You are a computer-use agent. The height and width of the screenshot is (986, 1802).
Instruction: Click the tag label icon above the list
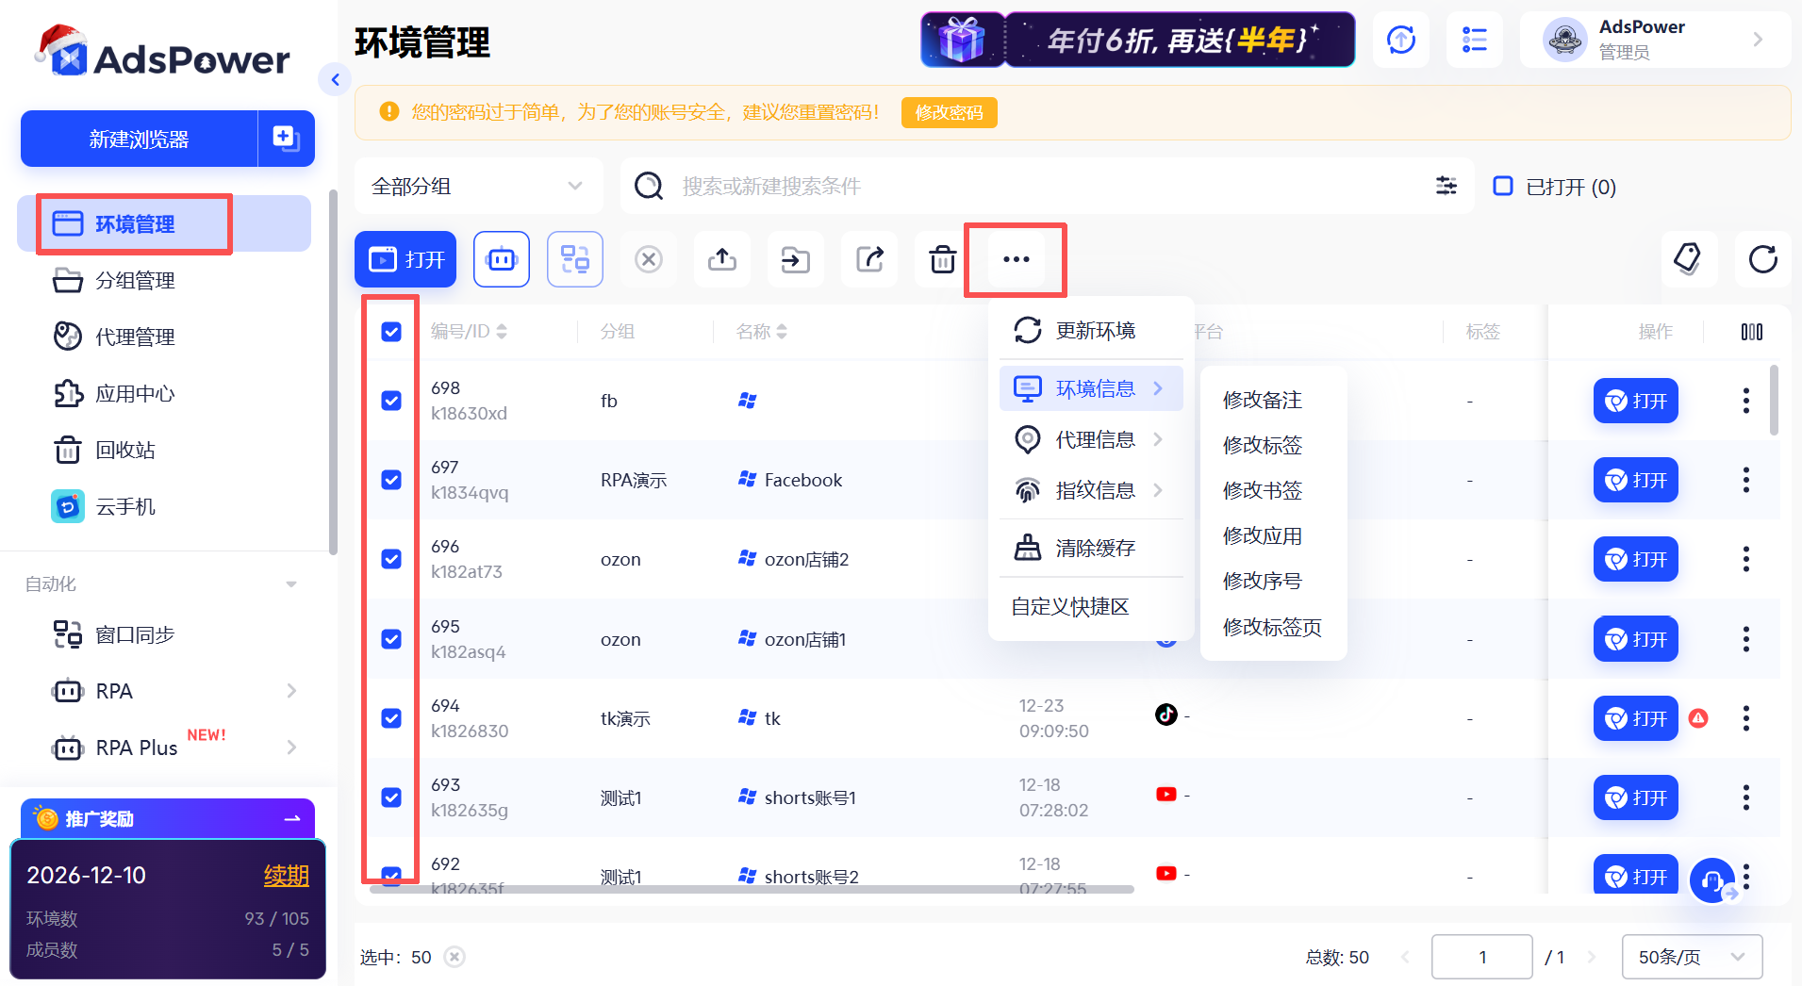[1689, 259]
